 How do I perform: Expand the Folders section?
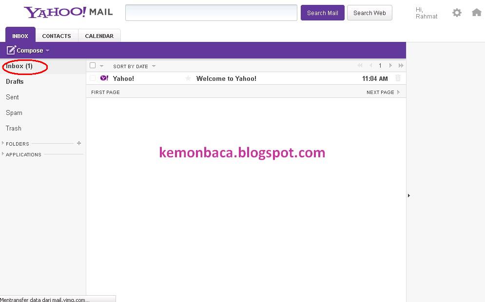pos(3,143)
